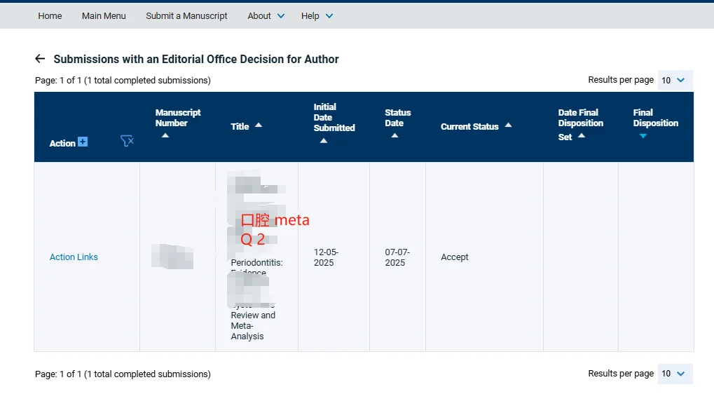Click the 07-07-2025 status date cell
Screen dimensions: 714x401
pos(397,257)
